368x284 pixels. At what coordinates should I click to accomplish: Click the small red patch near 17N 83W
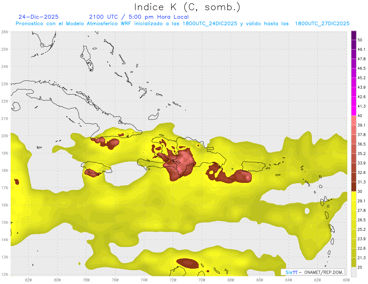(17, 182)
